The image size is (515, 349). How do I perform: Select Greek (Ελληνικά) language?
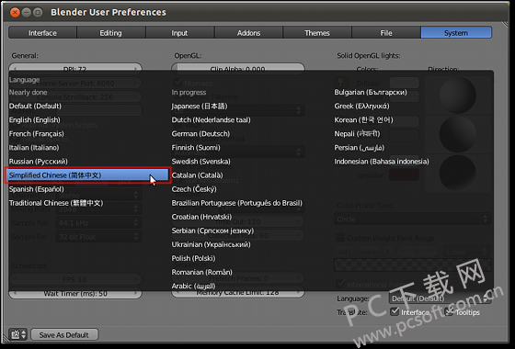pos(361,106)
